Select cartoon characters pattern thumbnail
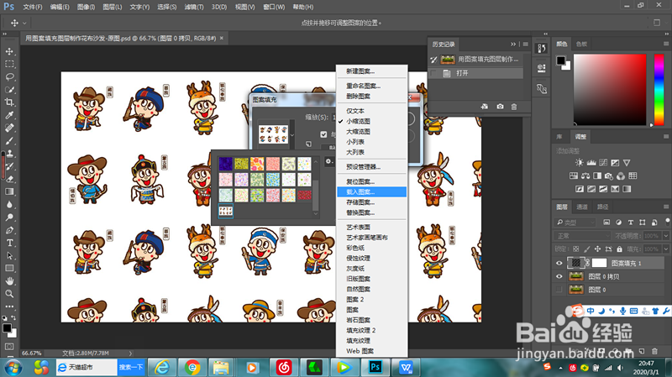The width and height of the screenshot is (672, 377). (225, 211)
